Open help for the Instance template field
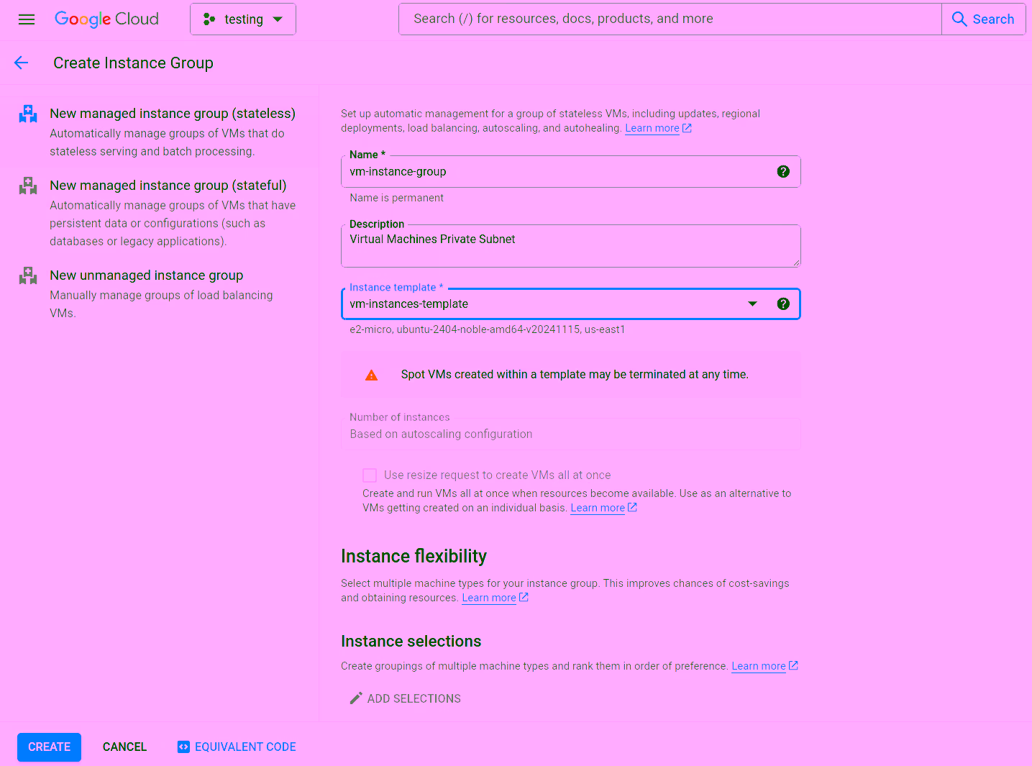Viewport: 1032px width, 766px height. (x=783, y=304)
